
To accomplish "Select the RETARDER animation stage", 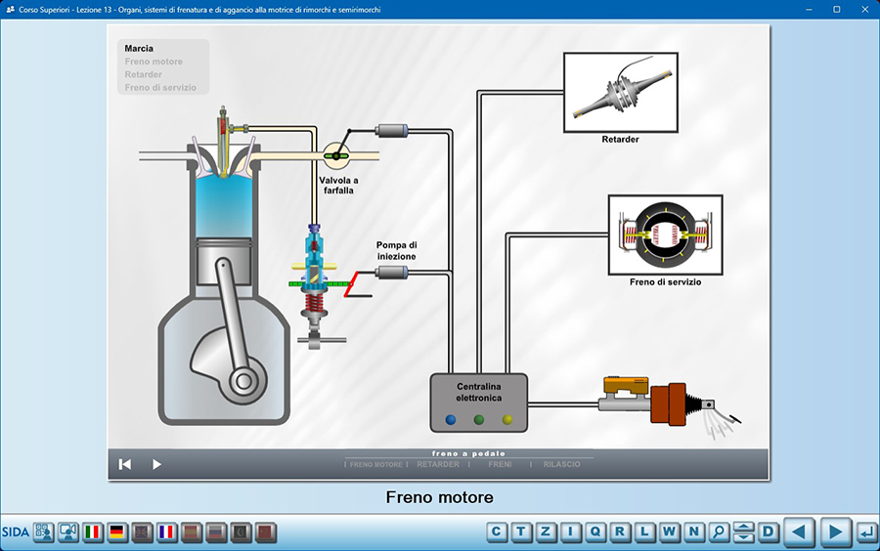I will (x=438, y=465).
